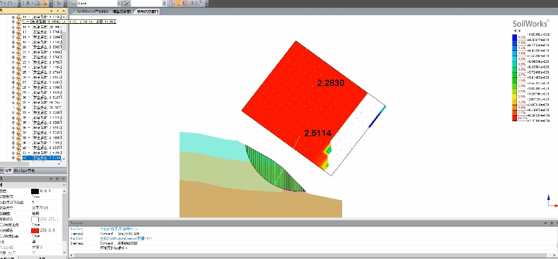
Task: Click the red 255, 0, 0 color swatch
Action: [35, 231]
